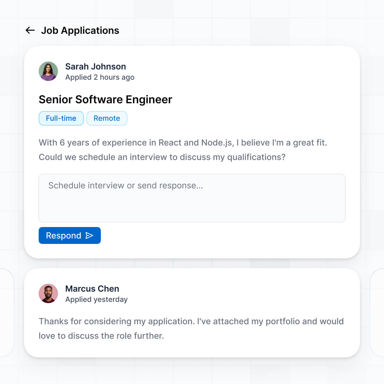Click Marcus Chen's name
This screenshot has height=384, width=384.
click(92, 289)
